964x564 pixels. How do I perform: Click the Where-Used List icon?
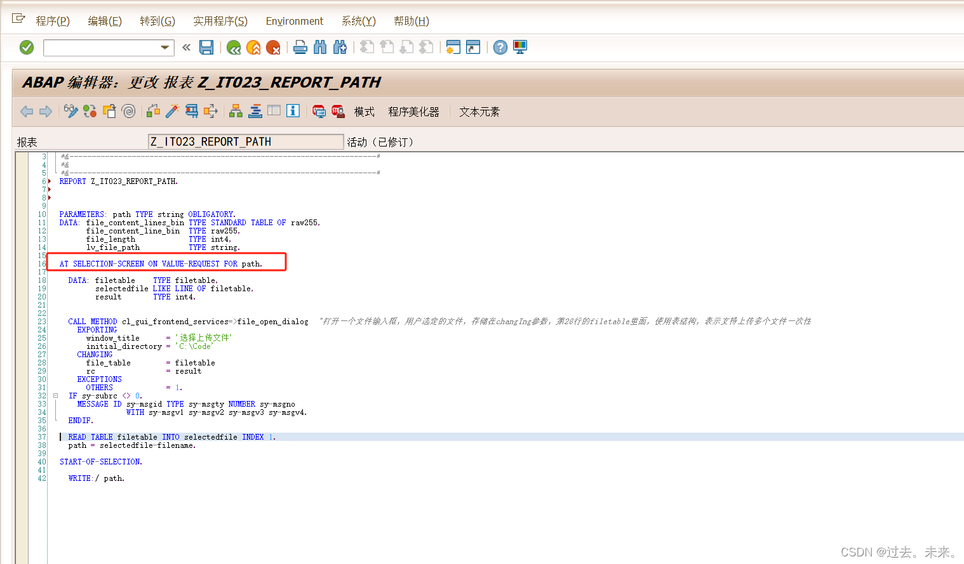pos(211,112)
